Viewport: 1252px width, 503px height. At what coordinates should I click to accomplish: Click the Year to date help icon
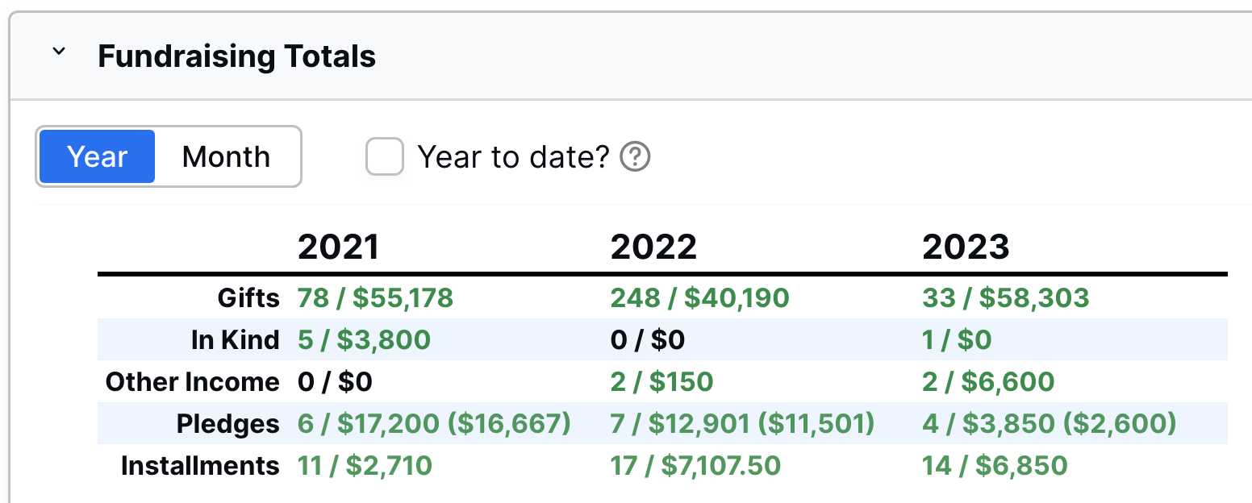(x=635, y=156)
